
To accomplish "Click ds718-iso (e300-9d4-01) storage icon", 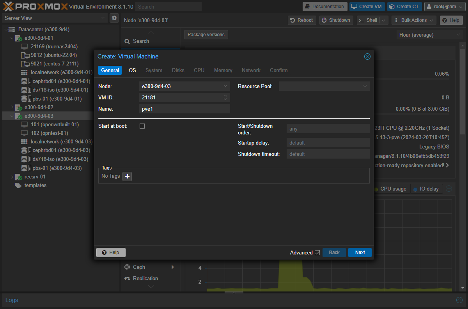I will 26,90.
